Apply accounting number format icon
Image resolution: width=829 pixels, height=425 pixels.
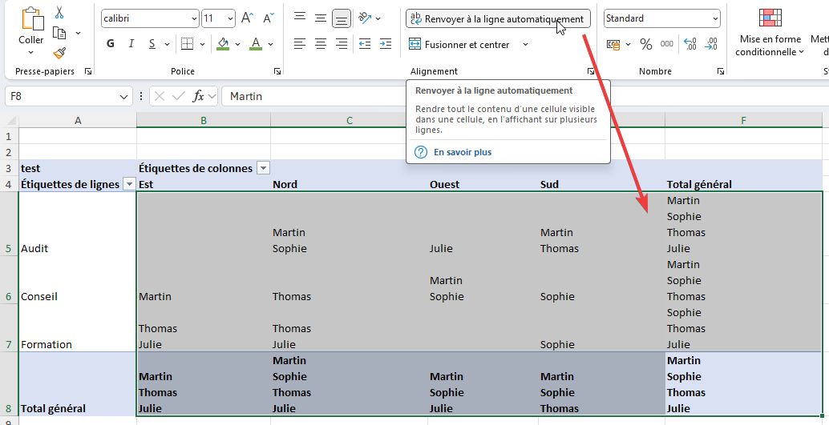pos(613,44)
